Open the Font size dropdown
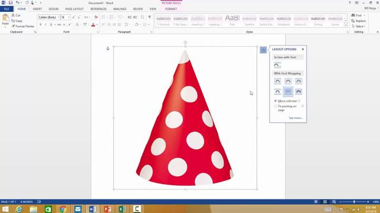380x213 pixels. click(69, 17)
